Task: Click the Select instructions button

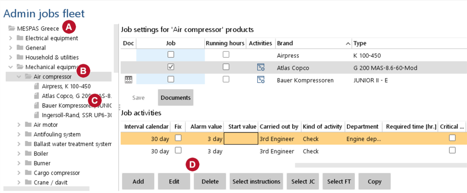Action: [x=256, y=182]
